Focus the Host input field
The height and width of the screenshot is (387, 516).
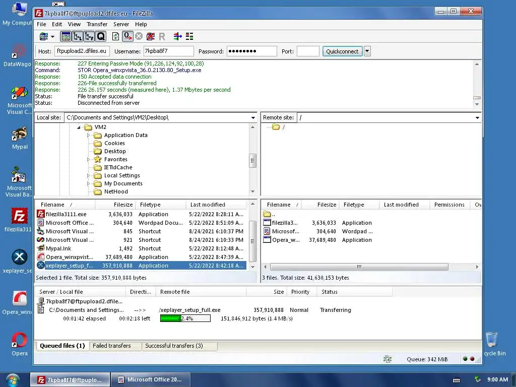tap(82, 51)
